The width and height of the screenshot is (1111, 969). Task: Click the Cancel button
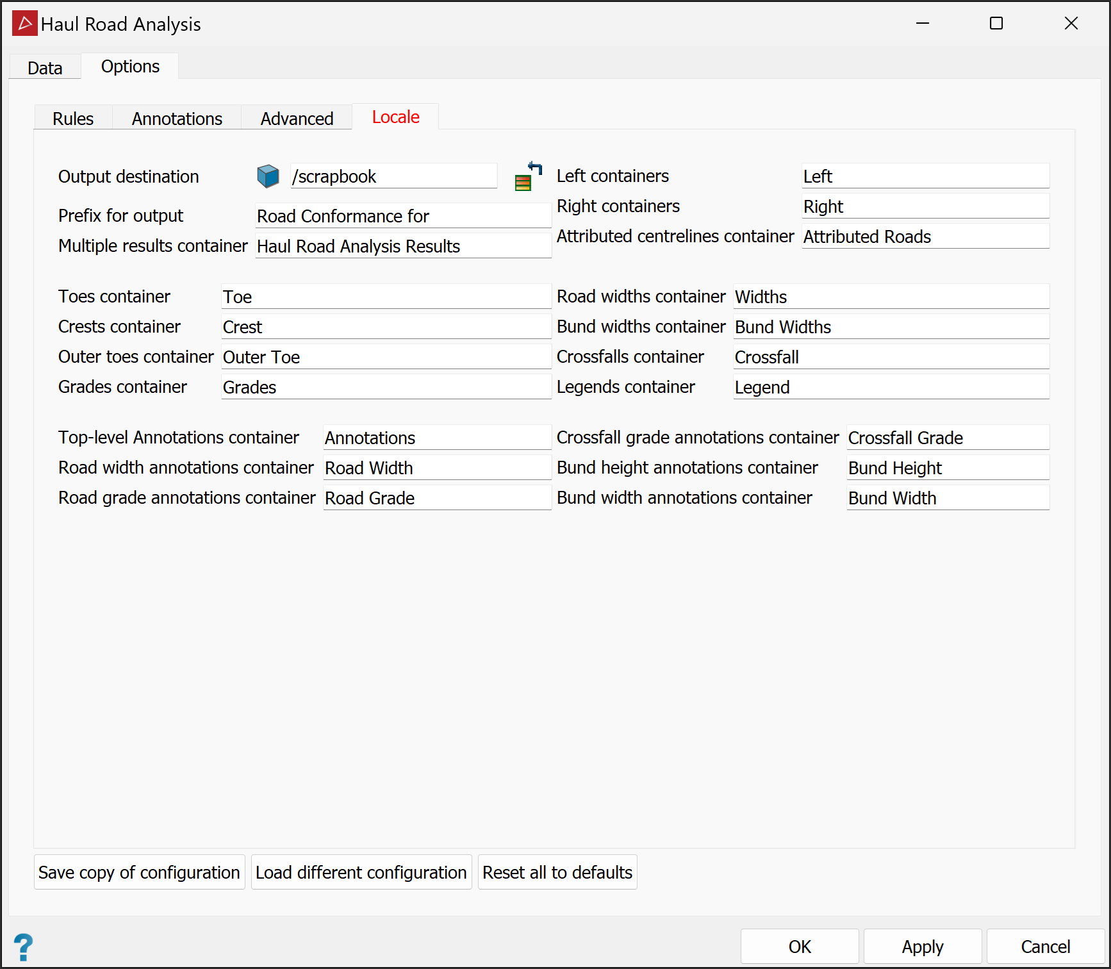pos(1045,947)
